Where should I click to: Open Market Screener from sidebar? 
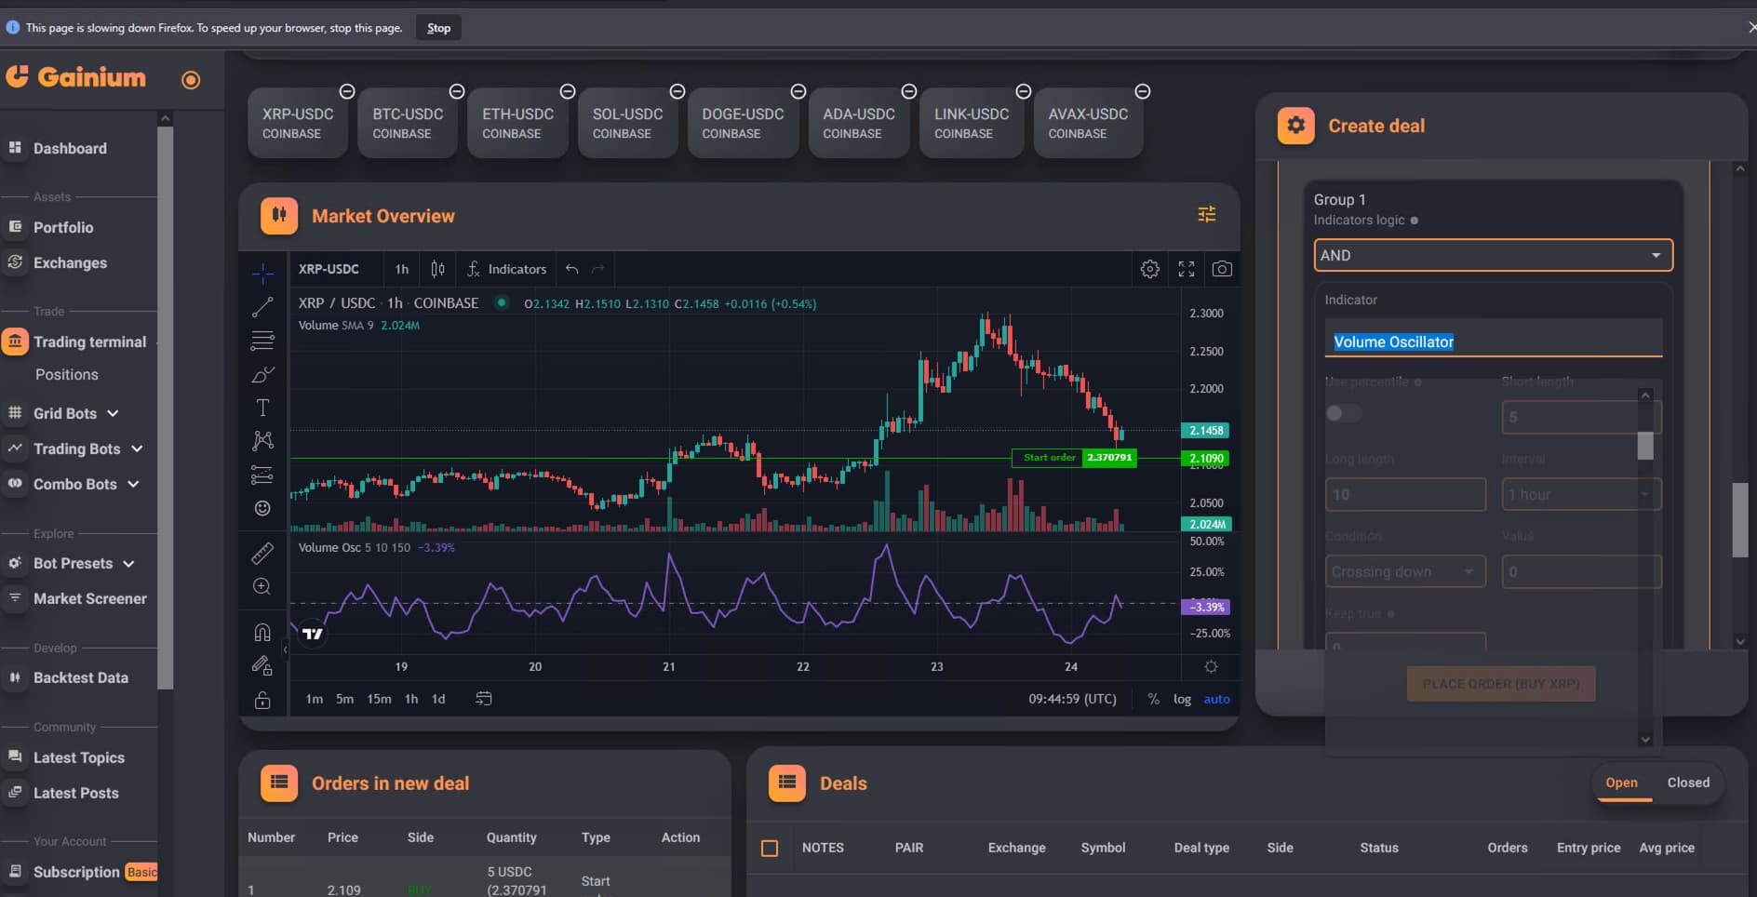pyautogui.click(x=89, y=598)
